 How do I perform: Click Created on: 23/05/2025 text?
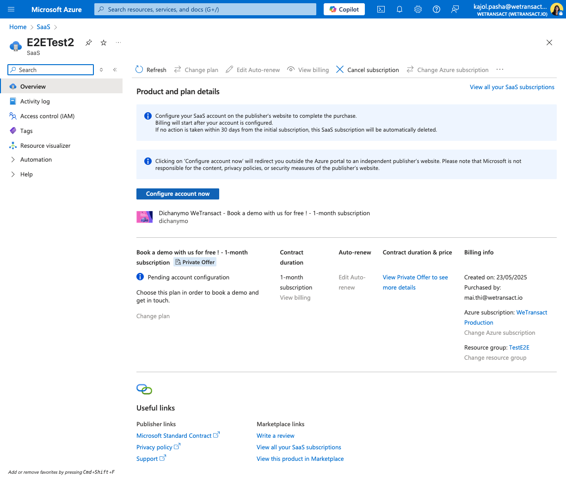(496, 278)
